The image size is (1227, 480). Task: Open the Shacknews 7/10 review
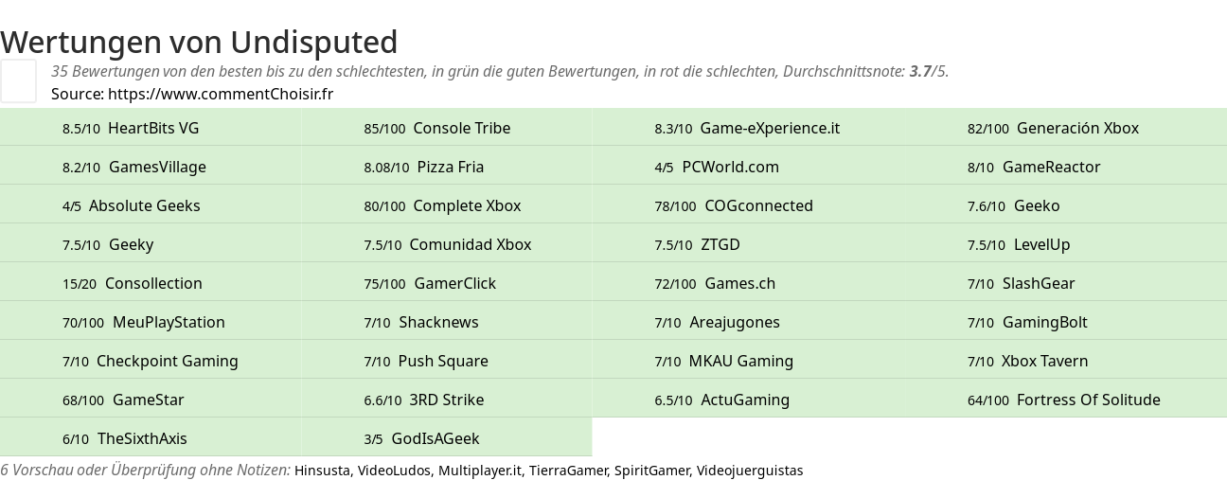[x=438, y=322]
